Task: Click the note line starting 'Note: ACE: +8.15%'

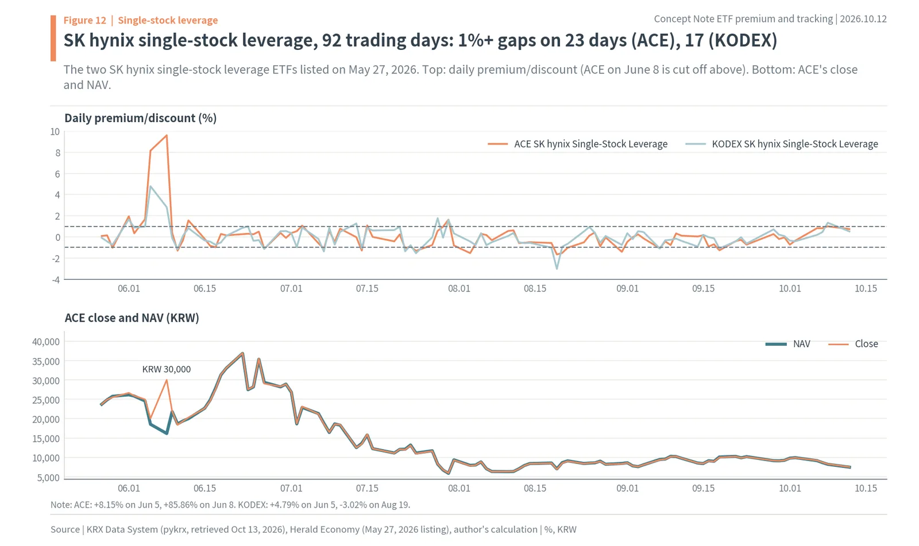Action: pos(230,505)
